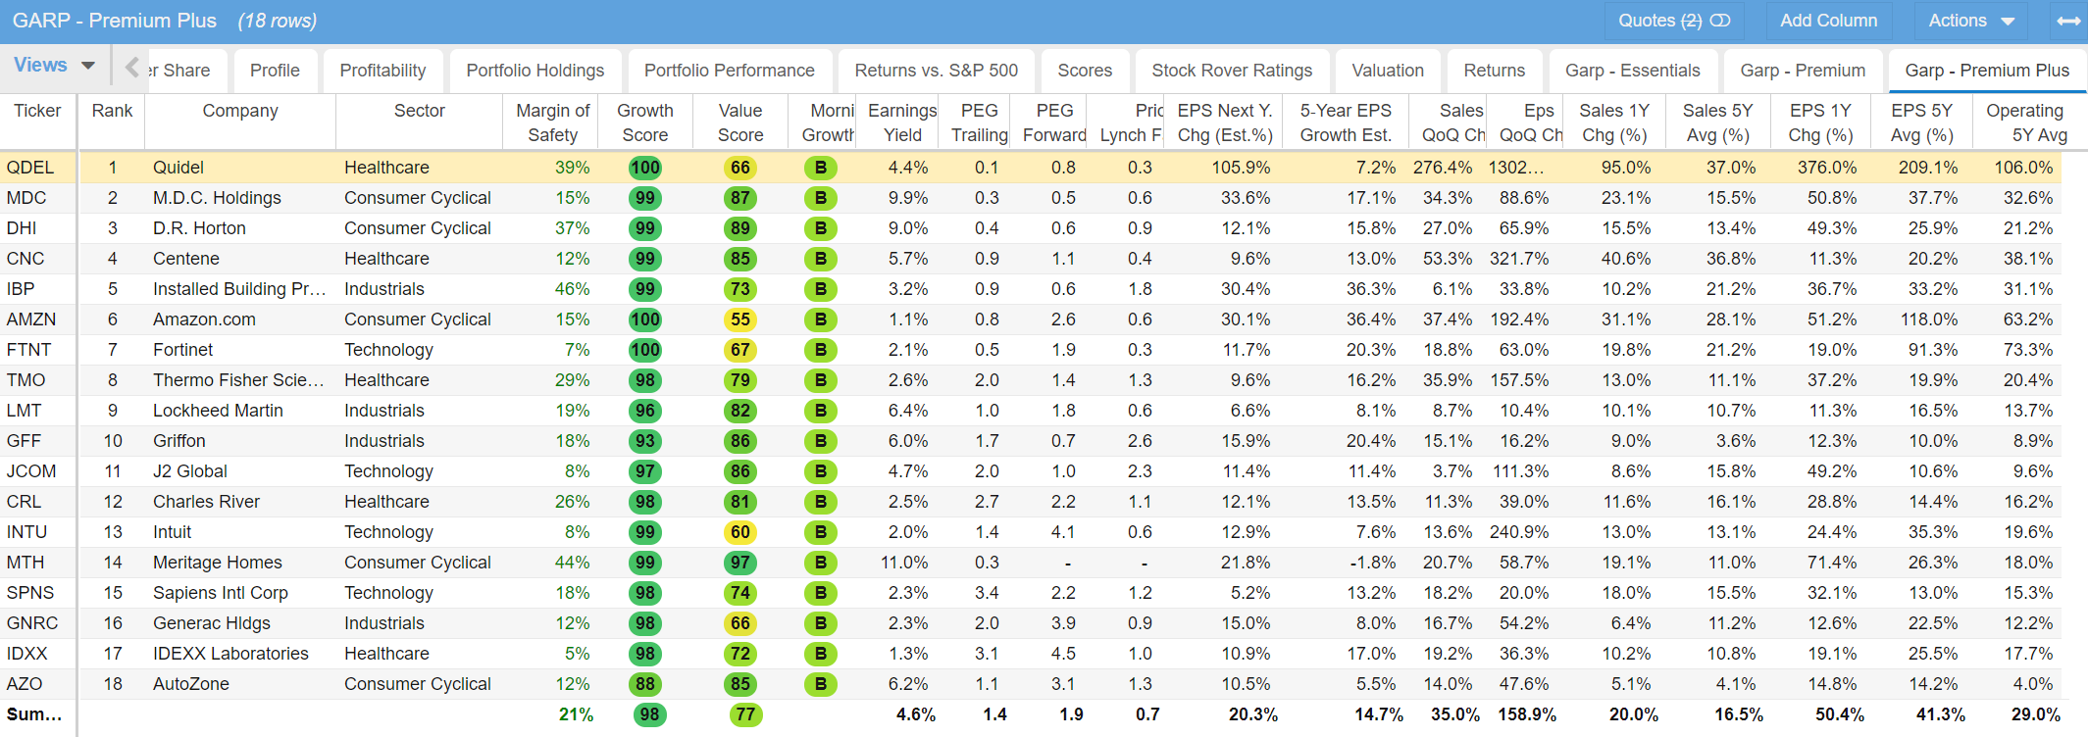Sort by EPS 5Y Avg column header
2088x737 pixels.
(1921, 123)
